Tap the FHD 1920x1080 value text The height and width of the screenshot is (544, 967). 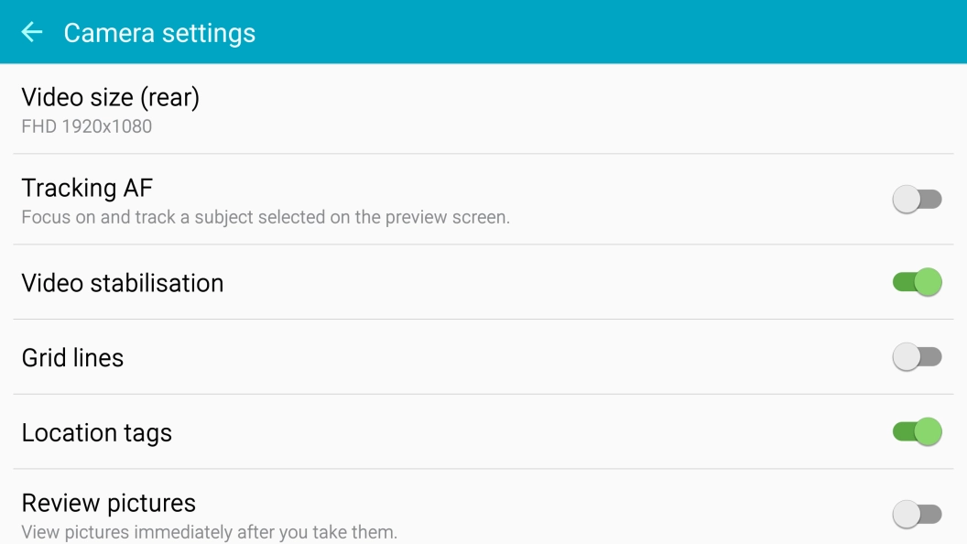pyautogui.click(x=87, y=126)
